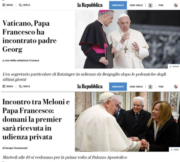Click the lower boxed R icon
This screenshot has height=162, width=180.
click(150, 87)
